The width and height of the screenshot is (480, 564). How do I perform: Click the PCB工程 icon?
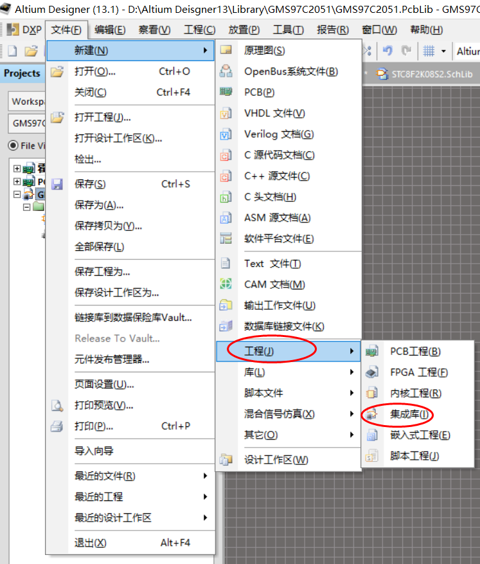tap(372, 351)
